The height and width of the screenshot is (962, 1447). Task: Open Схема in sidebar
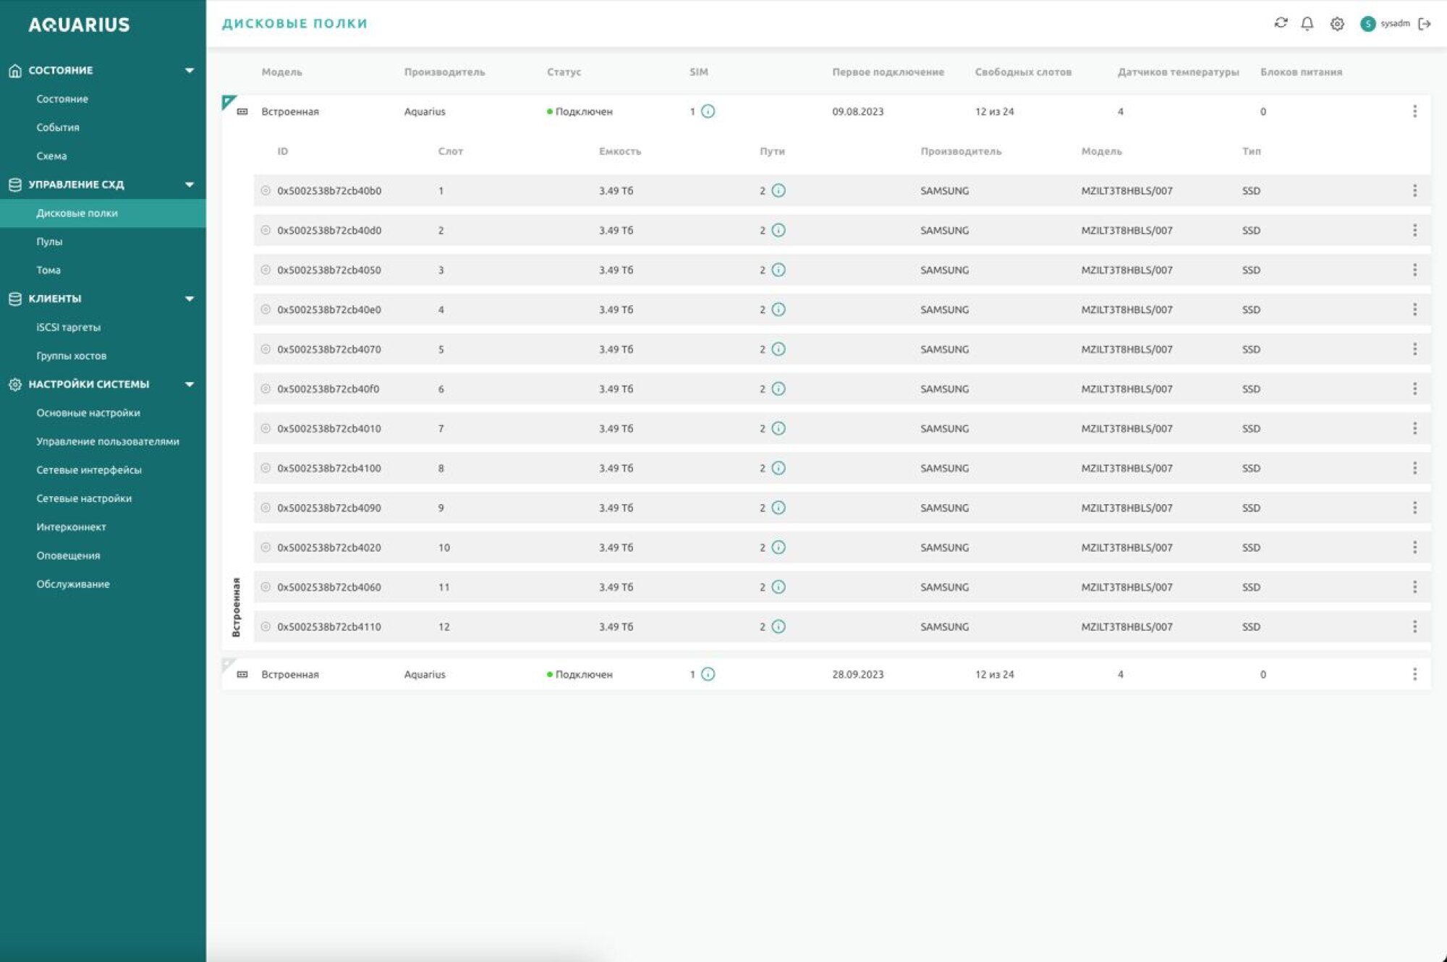coord(51,156)
